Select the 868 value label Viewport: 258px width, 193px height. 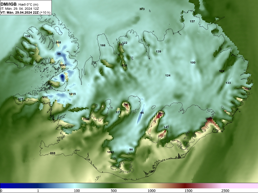tap(53, 153)
